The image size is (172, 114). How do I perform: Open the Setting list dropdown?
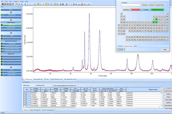pyautogui.click(x=131, y=5)
